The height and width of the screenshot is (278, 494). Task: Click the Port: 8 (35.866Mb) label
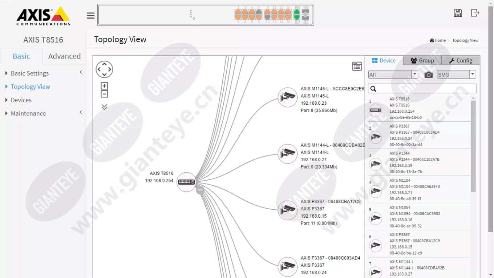pyautogui.click(x=319, y=110)
